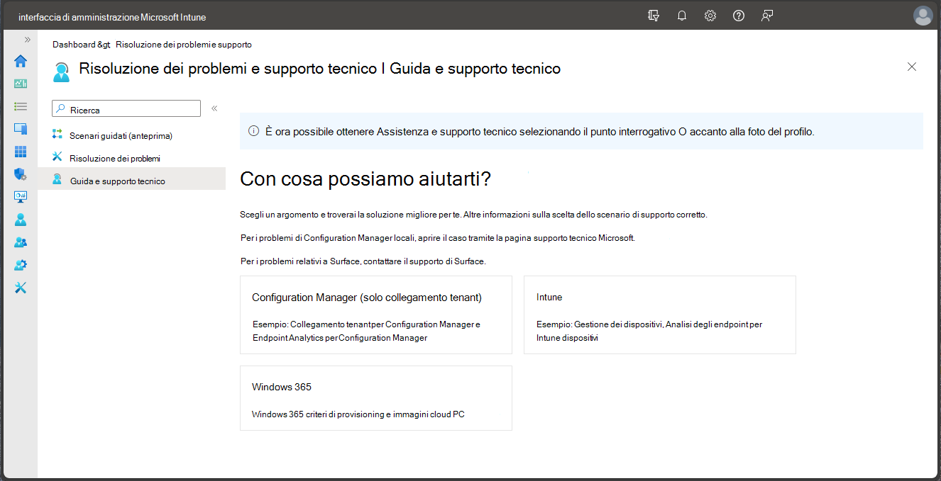941x481 pixels.
Task: Open the settings gear in header
Action: (710, 16)
